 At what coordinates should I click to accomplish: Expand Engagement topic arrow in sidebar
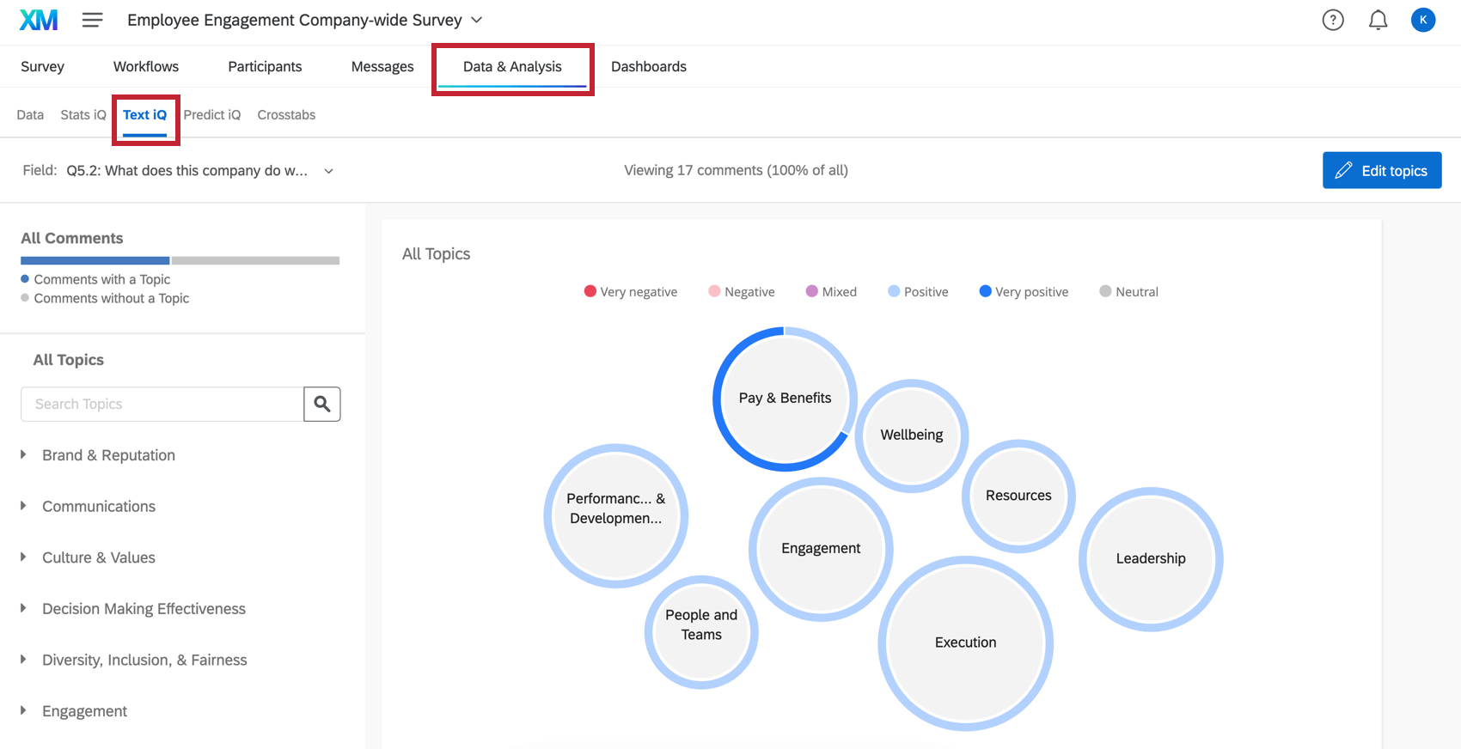pyautogui.click(x=23, y=710)
